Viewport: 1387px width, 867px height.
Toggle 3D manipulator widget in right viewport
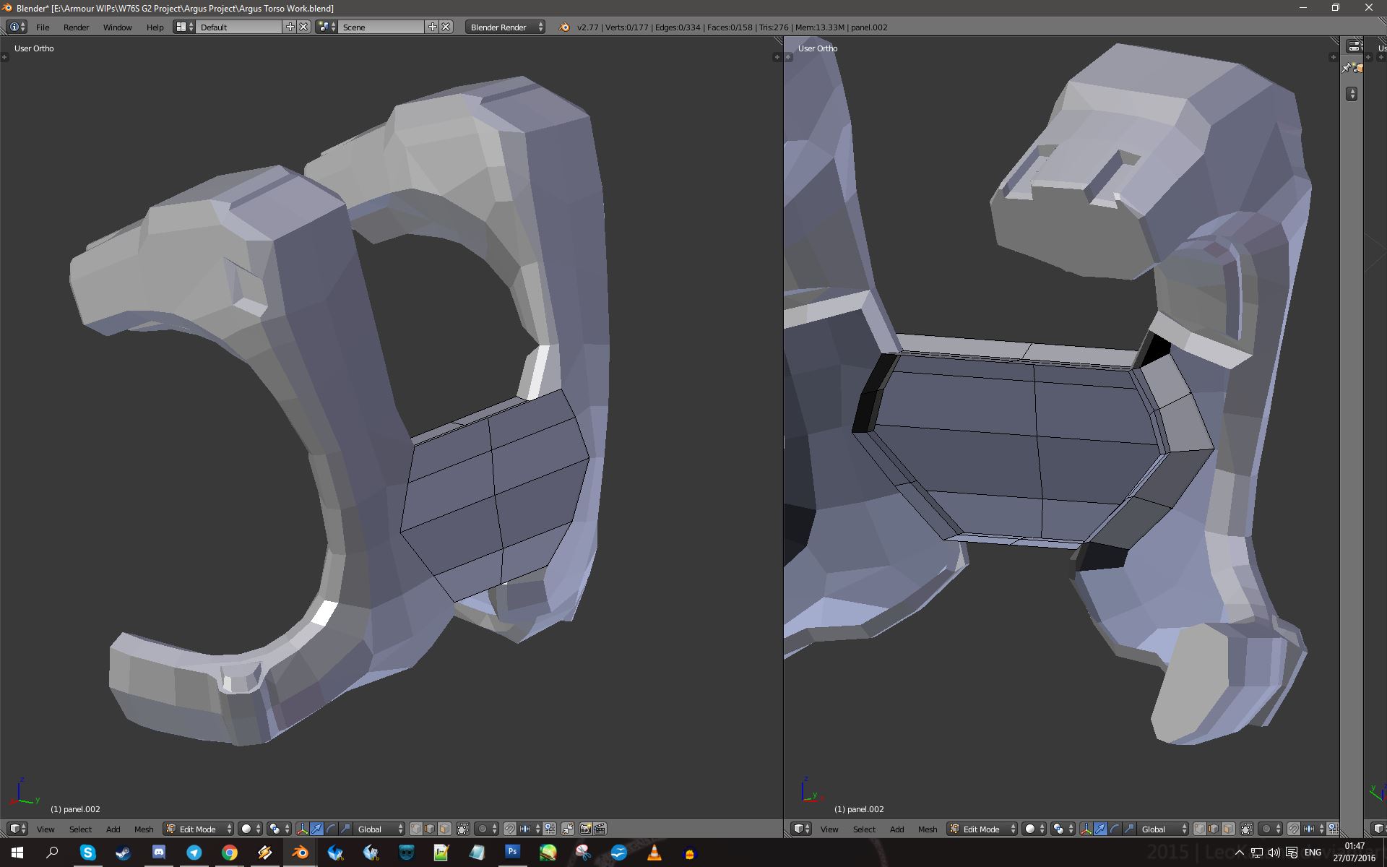tap(1086, 829)
